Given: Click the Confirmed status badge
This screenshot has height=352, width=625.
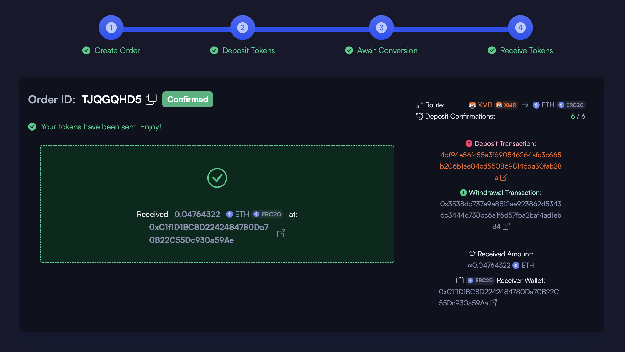Looking at the screenshot, I should [x=188, y=99].
